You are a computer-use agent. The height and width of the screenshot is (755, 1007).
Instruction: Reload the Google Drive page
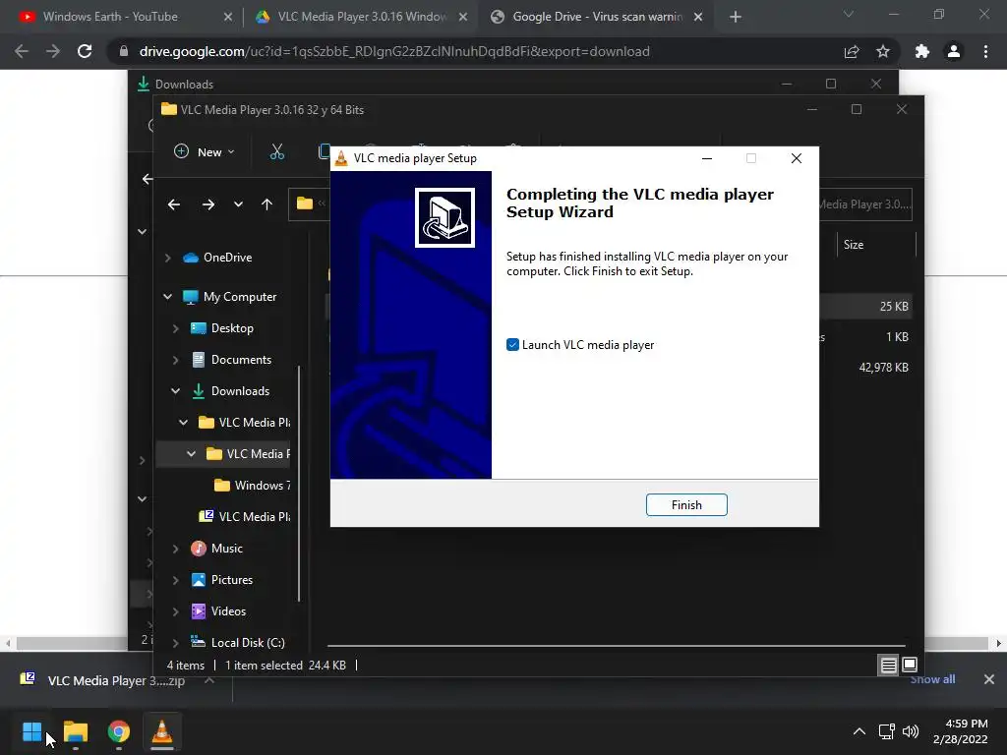[x=85, y=51]
